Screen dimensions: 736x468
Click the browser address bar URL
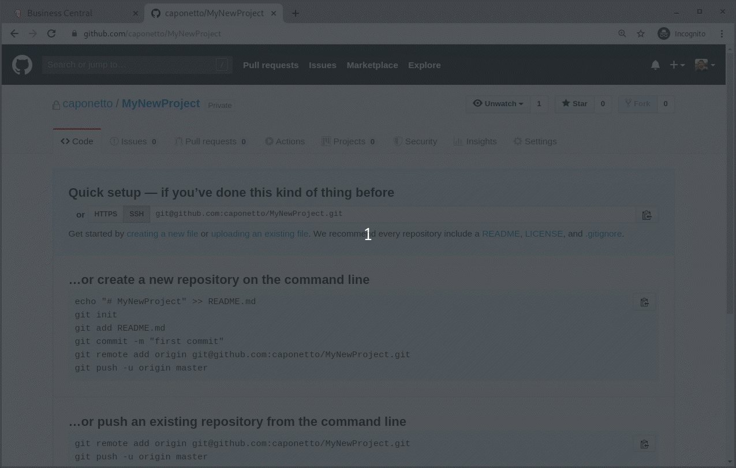[x=152, y=33]
